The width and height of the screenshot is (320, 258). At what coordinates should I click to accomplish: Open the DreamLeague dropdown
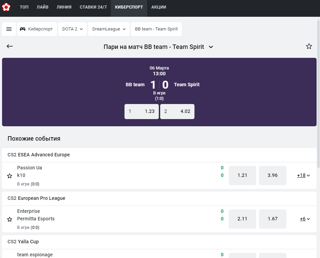pyautogui.click(x=109, y=29)
